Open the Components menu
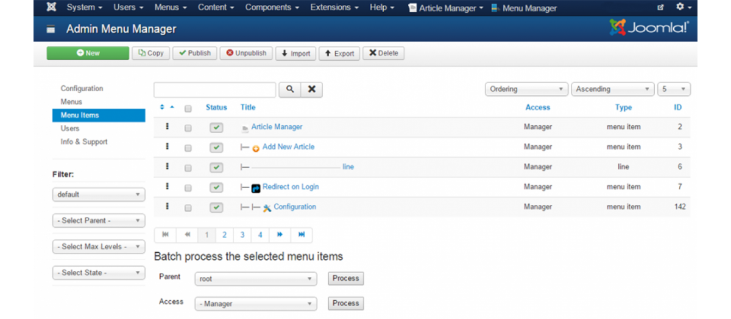Viewport: 731px width, 319px height. 272,7
